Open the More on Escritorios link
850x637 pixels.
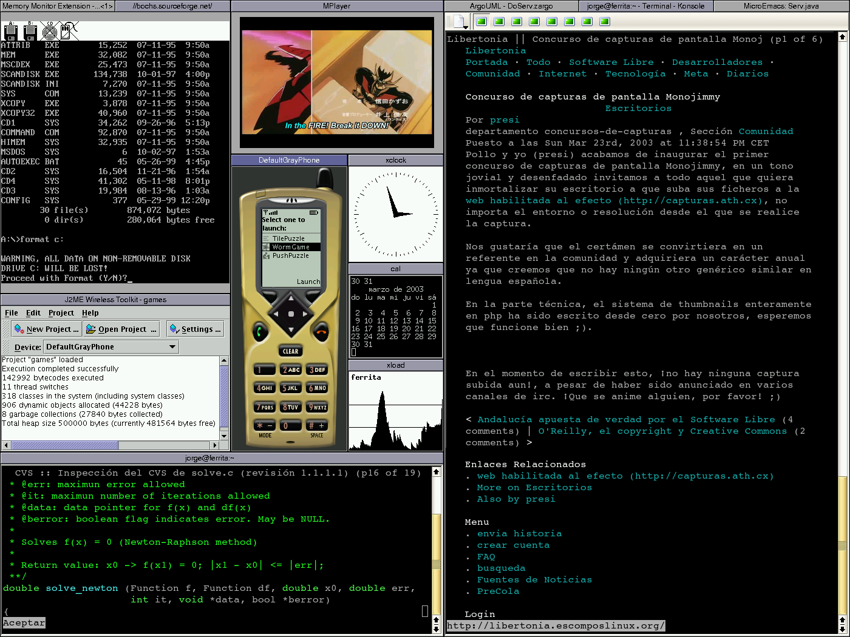[x=534, y=488]
